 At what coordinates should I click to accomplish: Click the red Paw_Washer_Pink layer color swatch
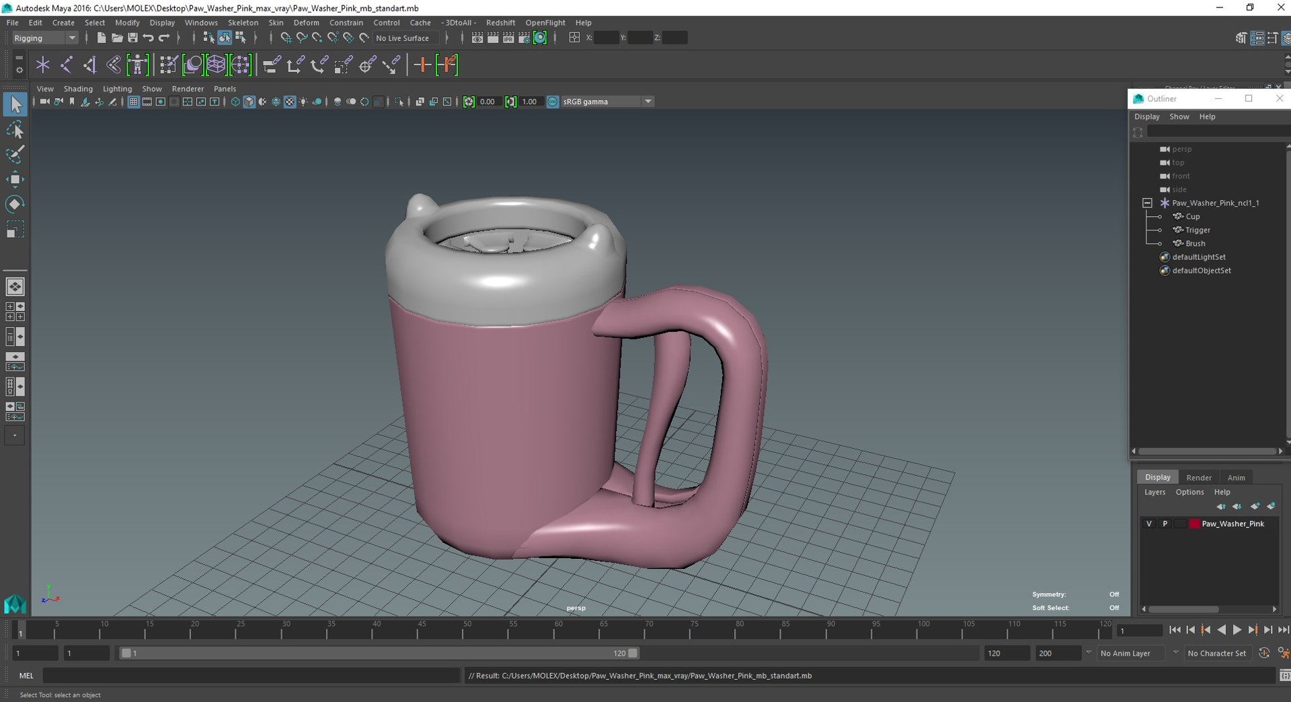coord(1194,524)
